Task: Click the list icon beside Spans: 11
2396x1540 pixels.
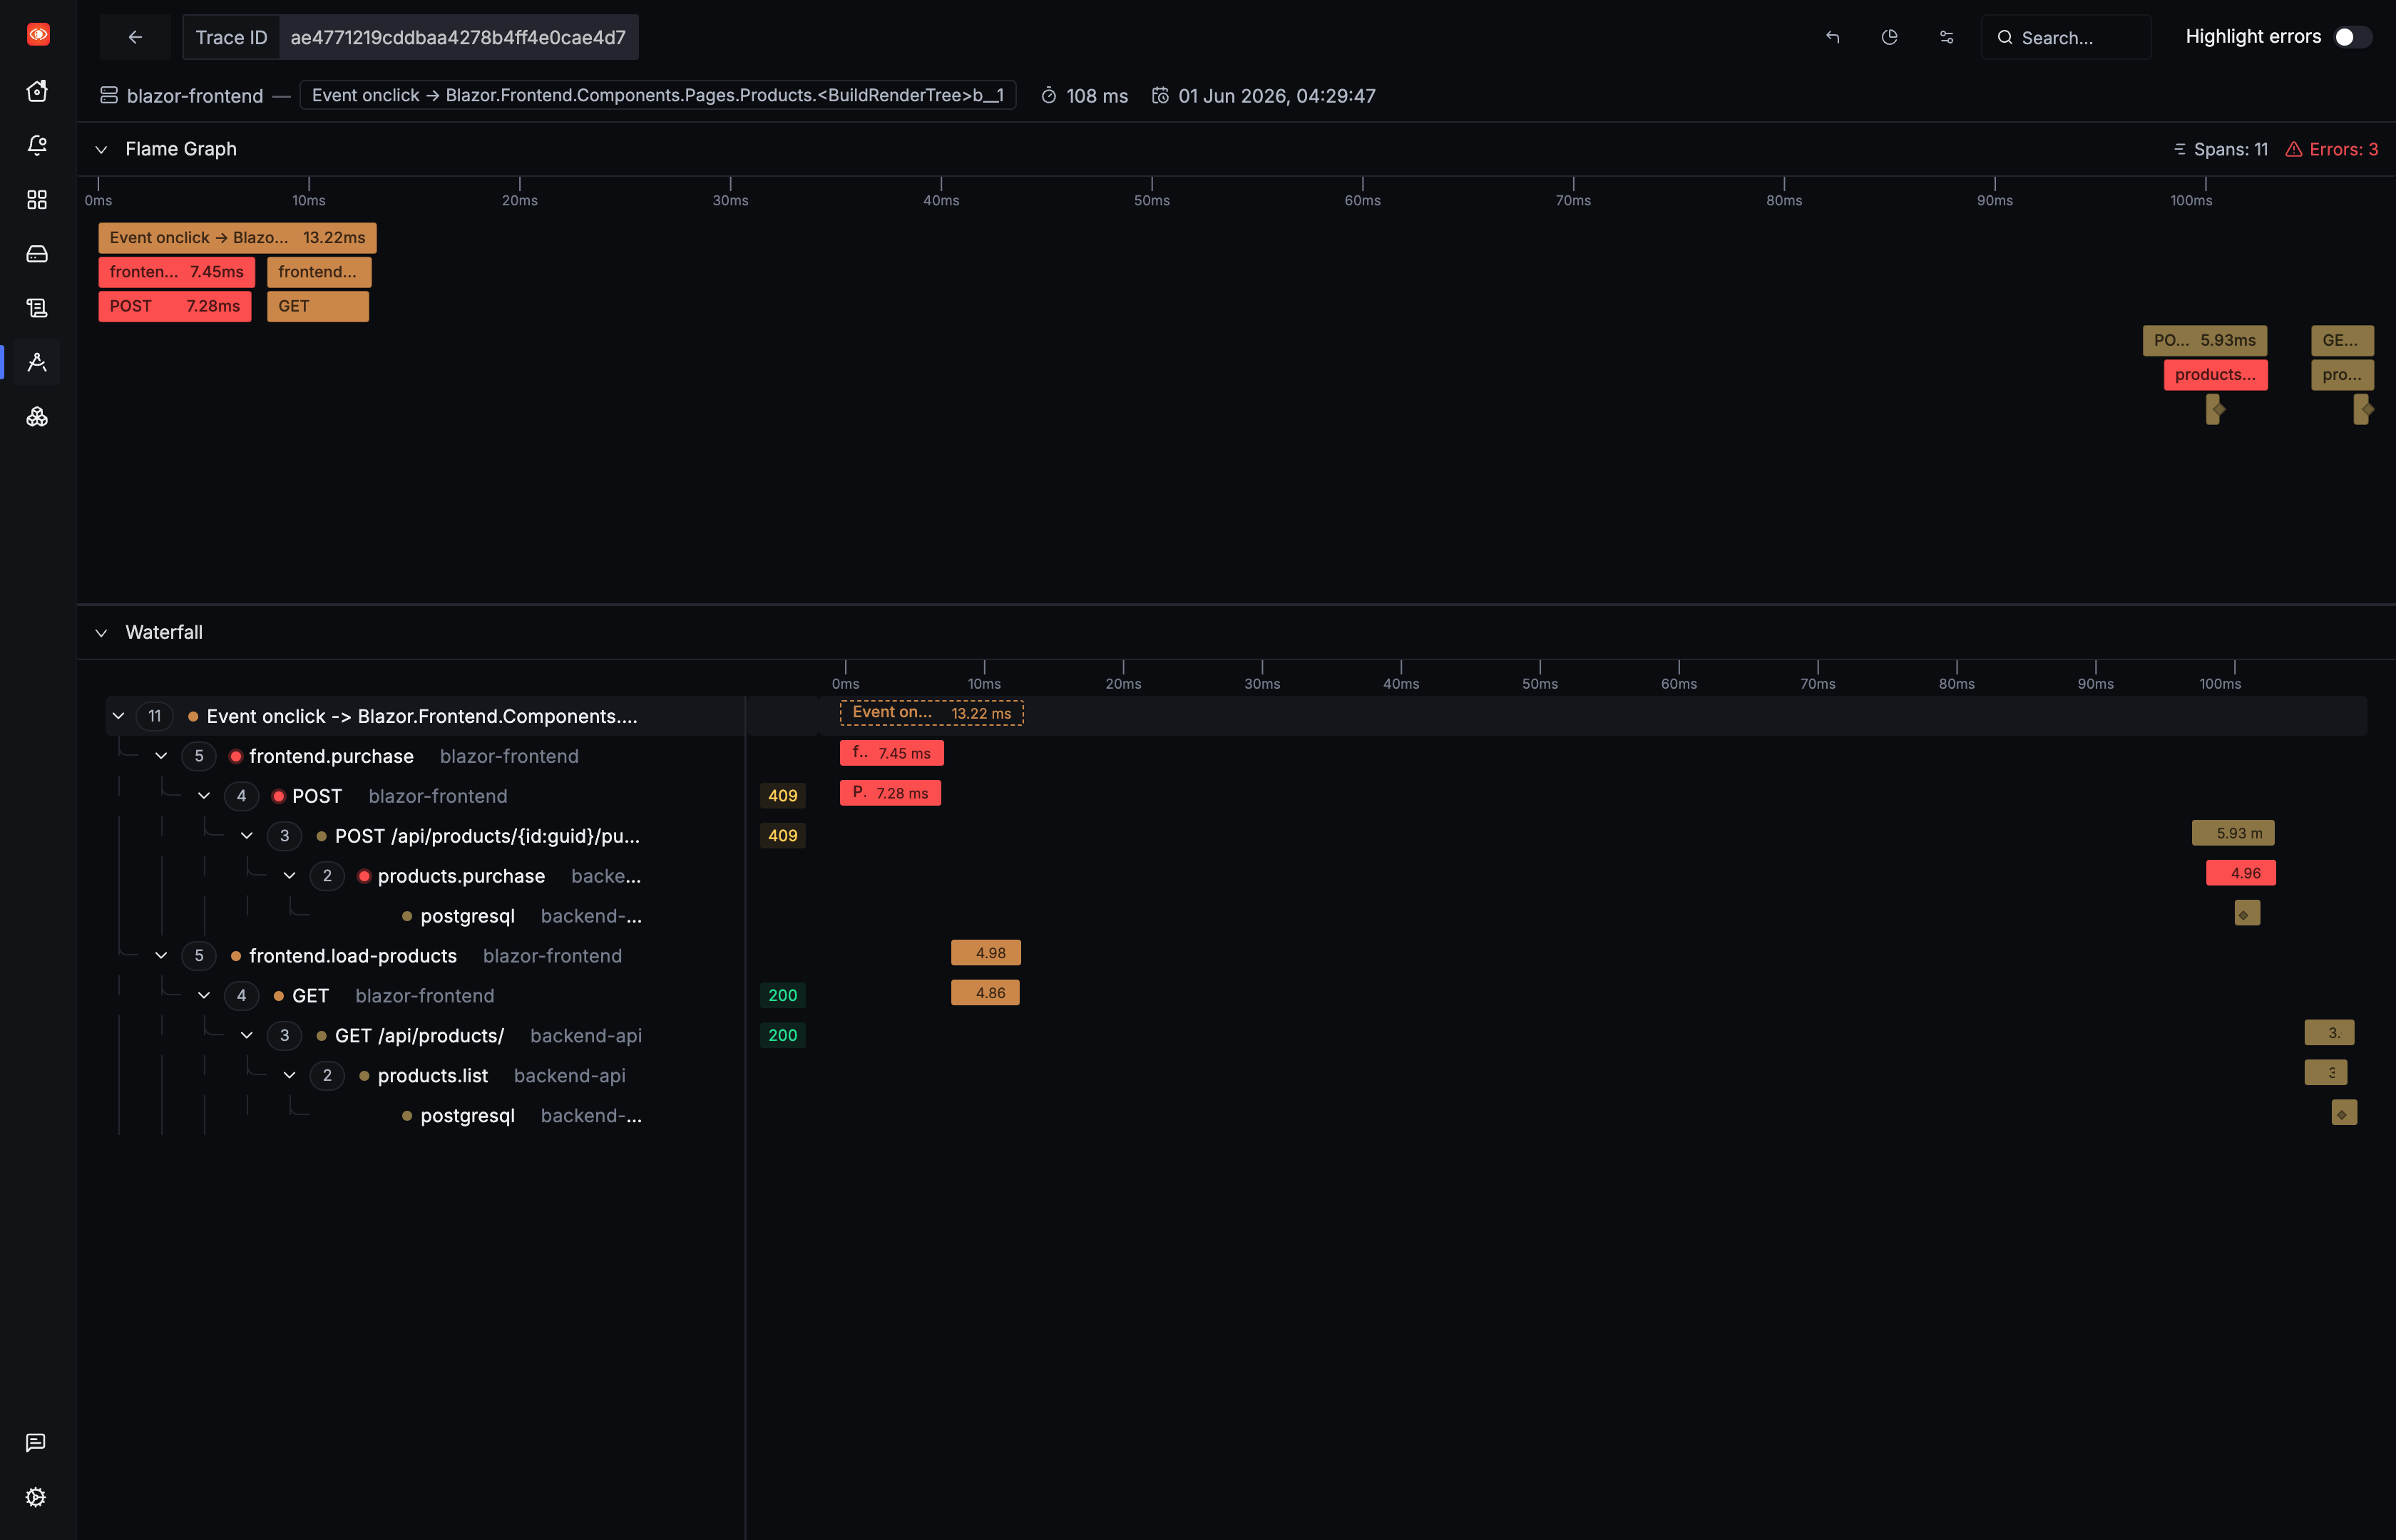Action: (2179, 149)
